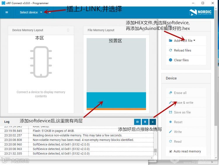219x165 pixels.
Task: Click log line 'Non-volatile memory has been read'
Action: click(83, 140)
